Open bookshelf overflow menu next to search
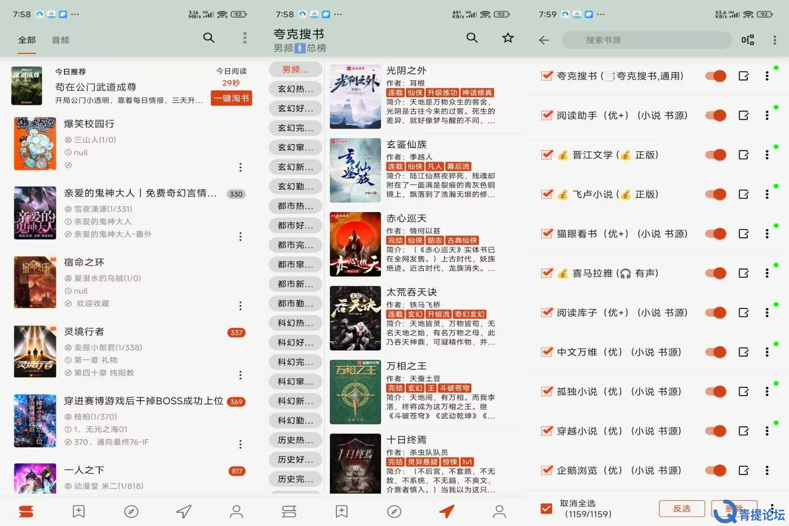Screen dimensions: 789x526 pos(245,38)
